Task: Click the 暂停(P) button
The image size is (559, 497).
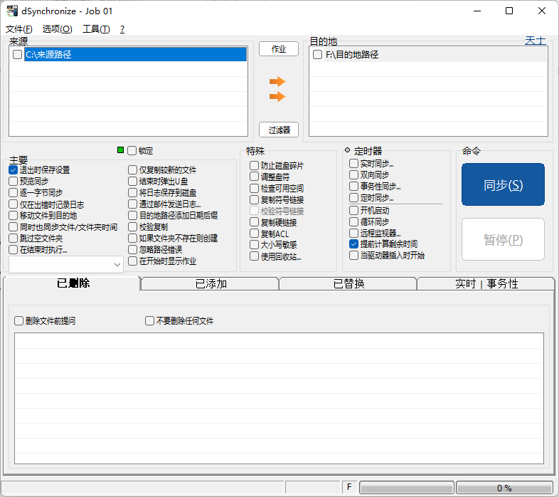Action: pos(503,239)
